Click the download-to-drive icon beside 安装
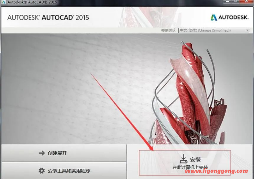 183,159
